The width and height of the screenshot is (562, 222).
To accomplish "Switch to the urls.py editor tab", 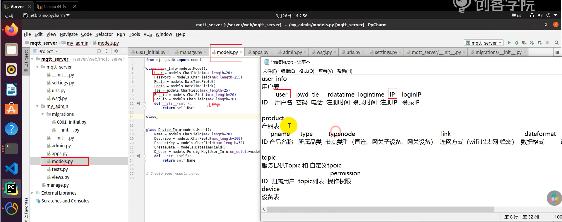I will click(x=353, y=52).
